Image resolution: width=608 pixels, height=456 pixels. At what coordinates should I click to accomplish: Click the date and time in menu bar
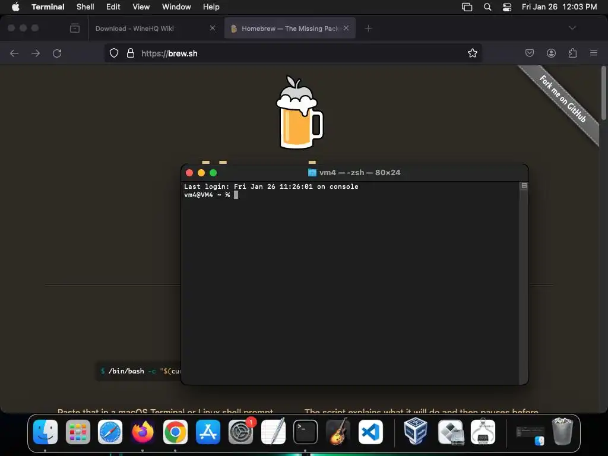[x=559, y=7]
